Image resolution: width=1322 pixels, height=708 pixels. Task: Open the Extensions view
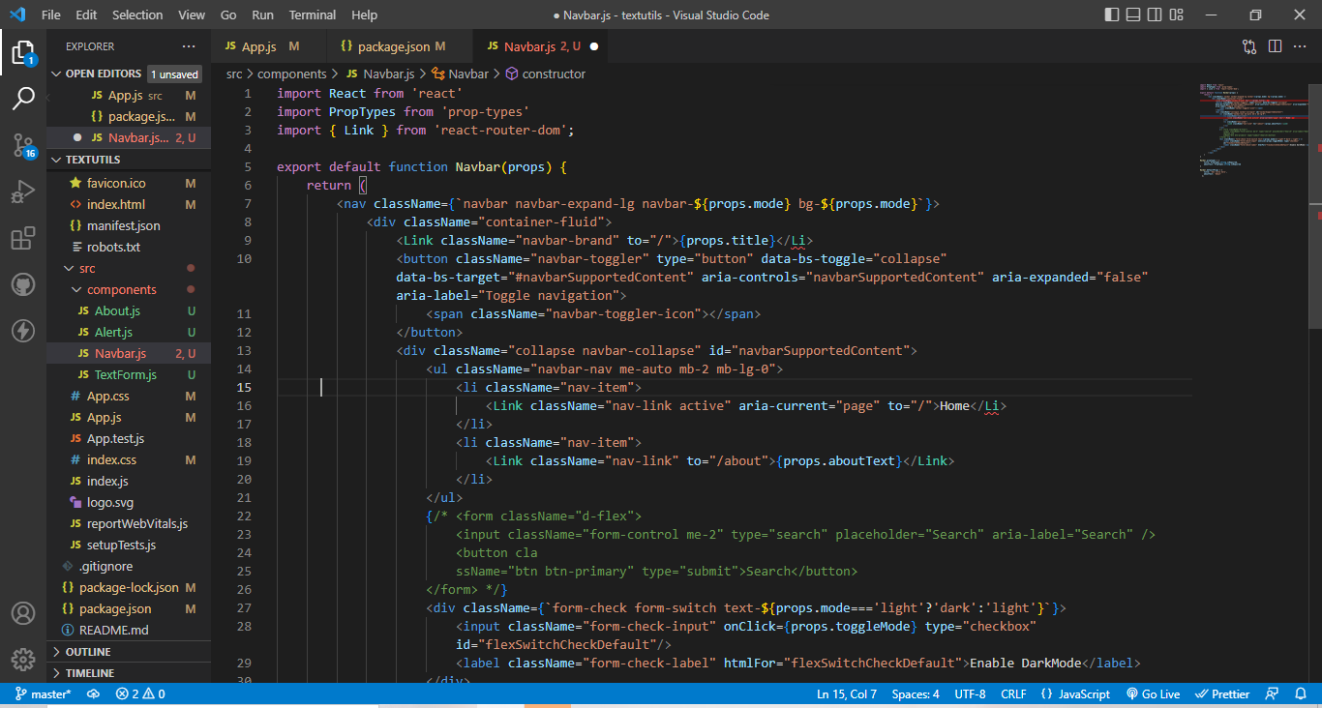[23, 239]
